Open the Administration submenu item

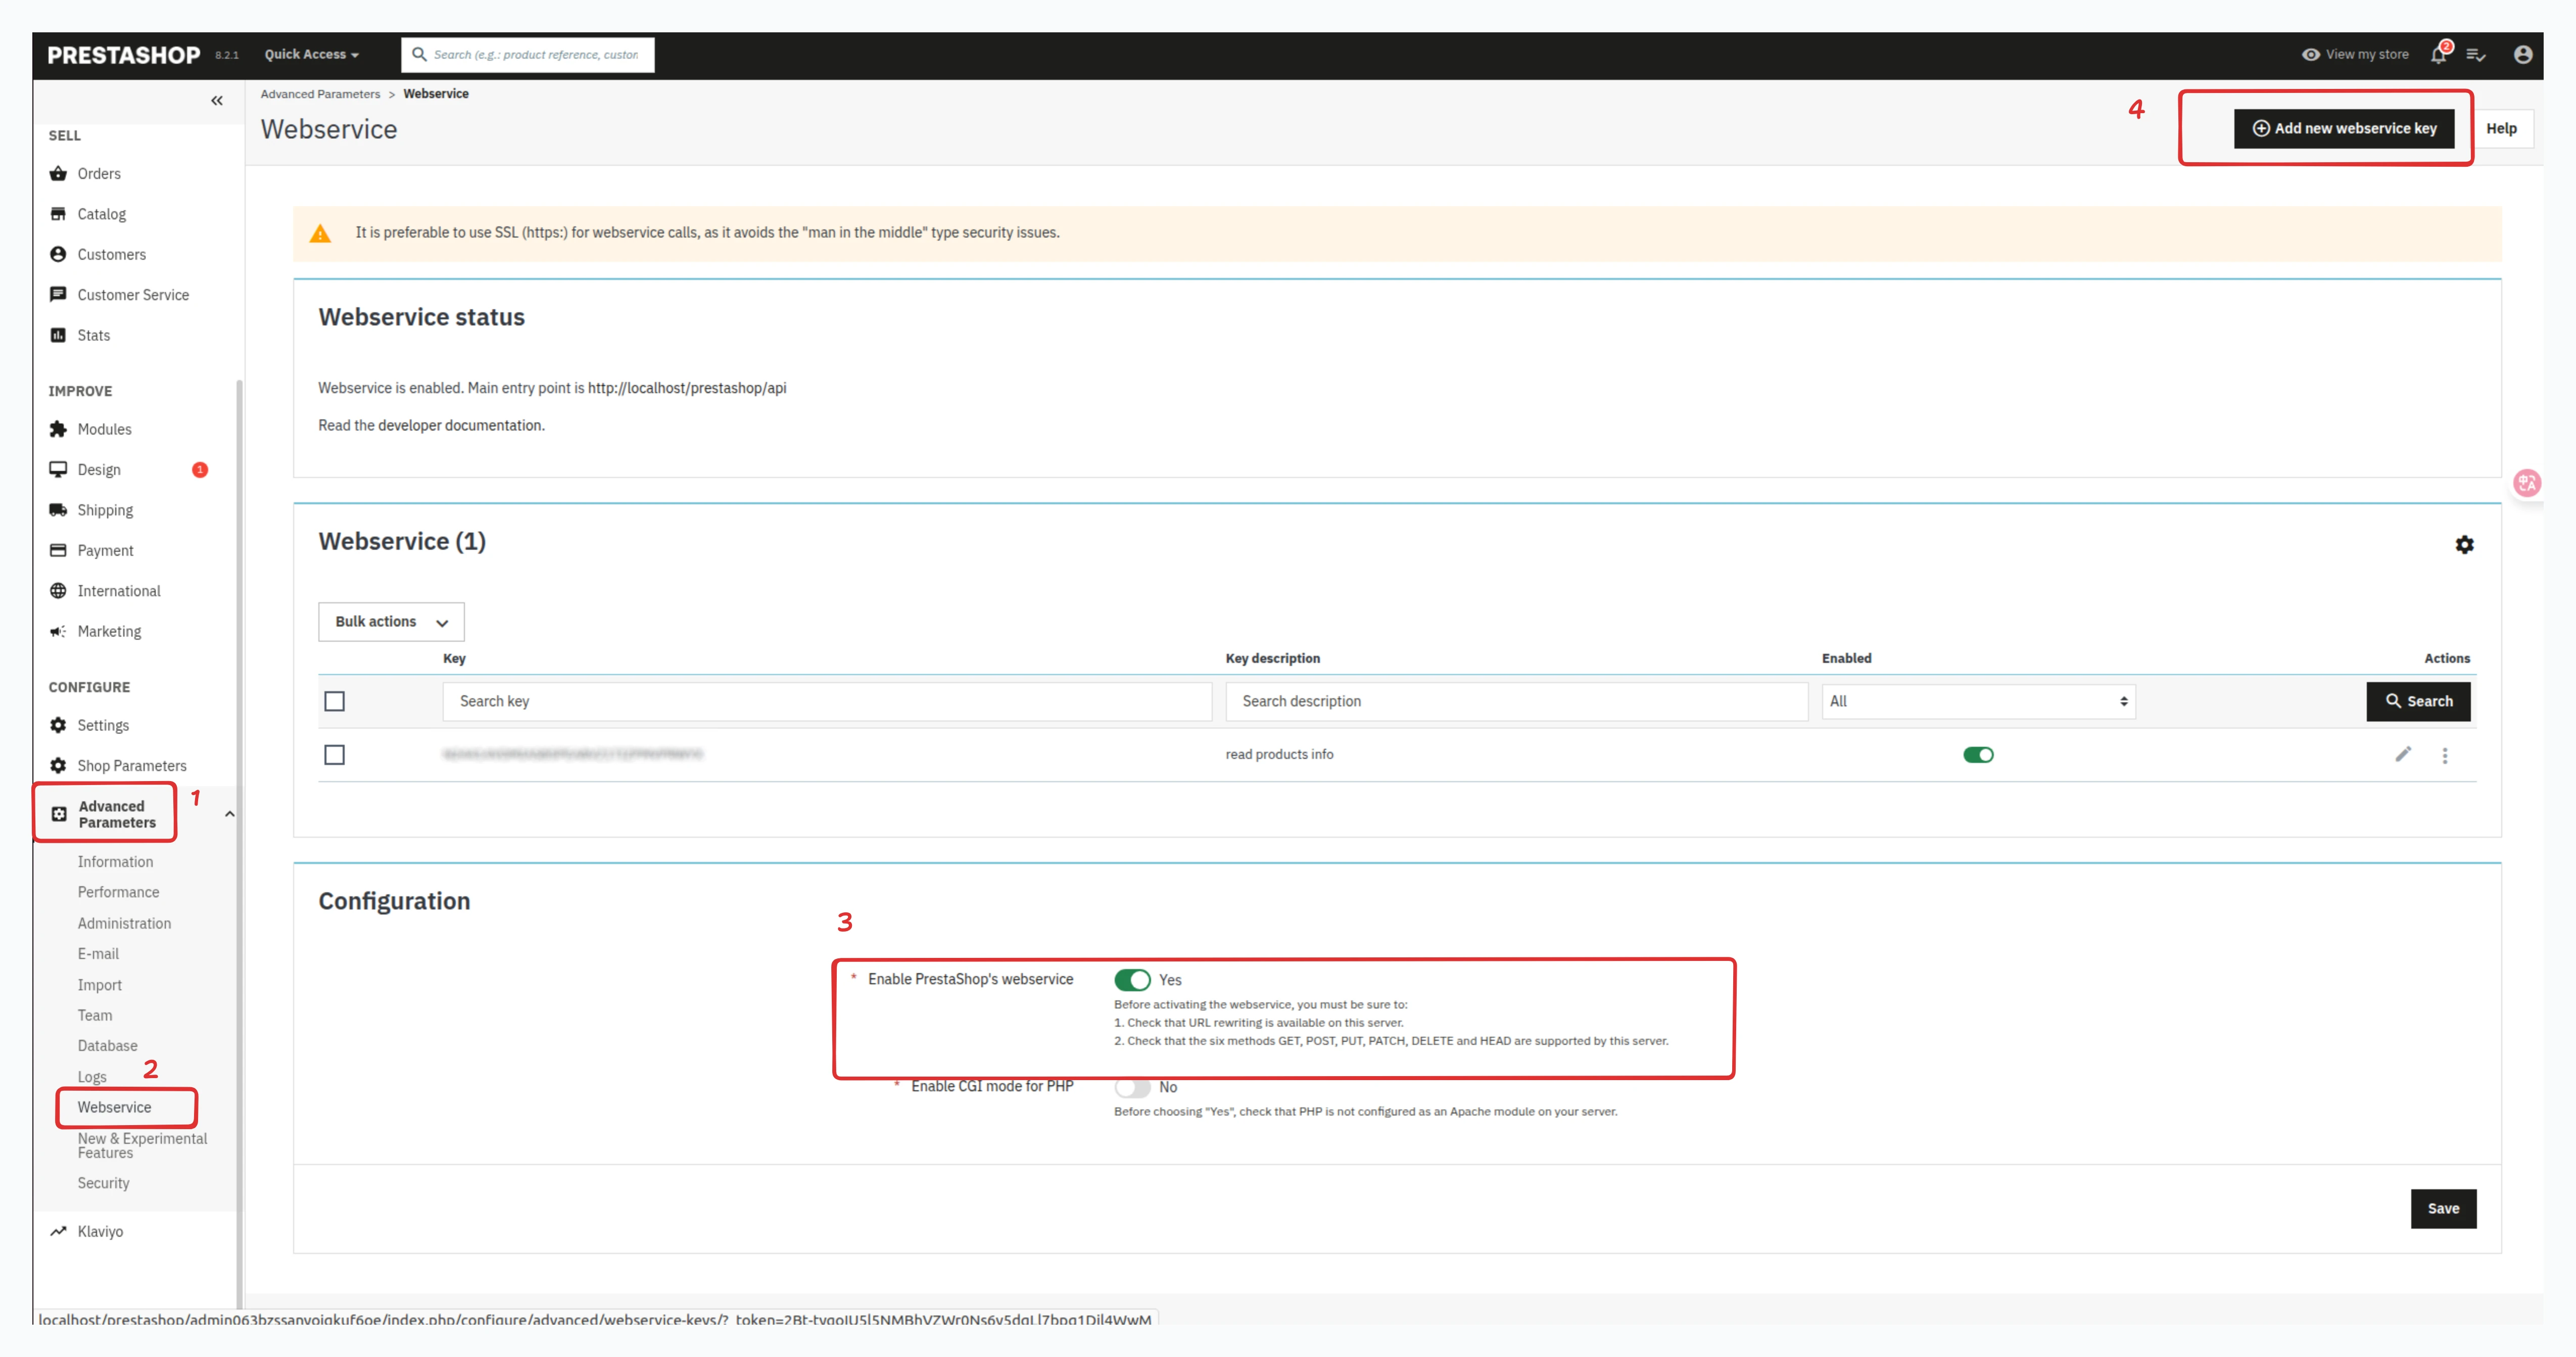click(124, 923)
